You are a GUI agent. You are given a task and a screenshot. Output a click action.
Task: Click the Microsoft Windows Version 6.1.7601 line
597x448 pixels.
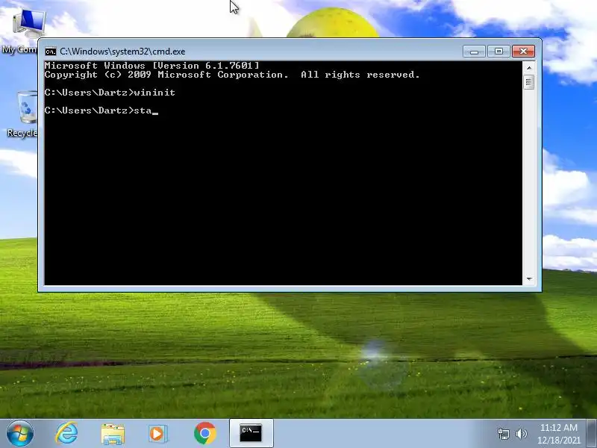click(x=151, y=66)
